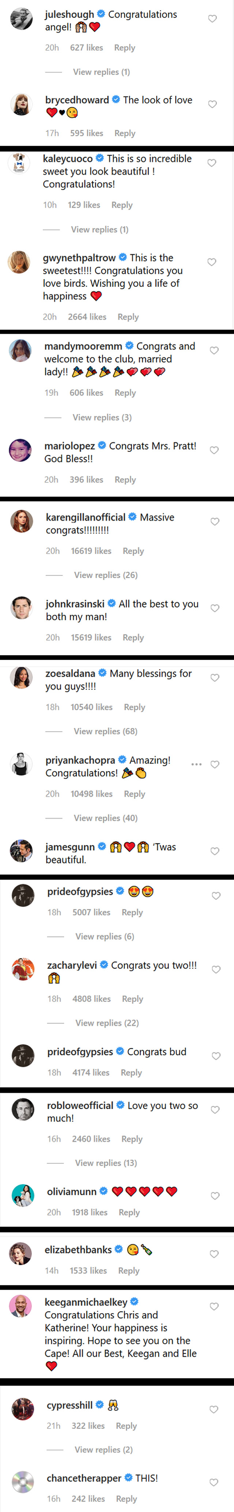
Task: Click the heart icon beside jamesgunn's comment
Action: coord(215,851)
